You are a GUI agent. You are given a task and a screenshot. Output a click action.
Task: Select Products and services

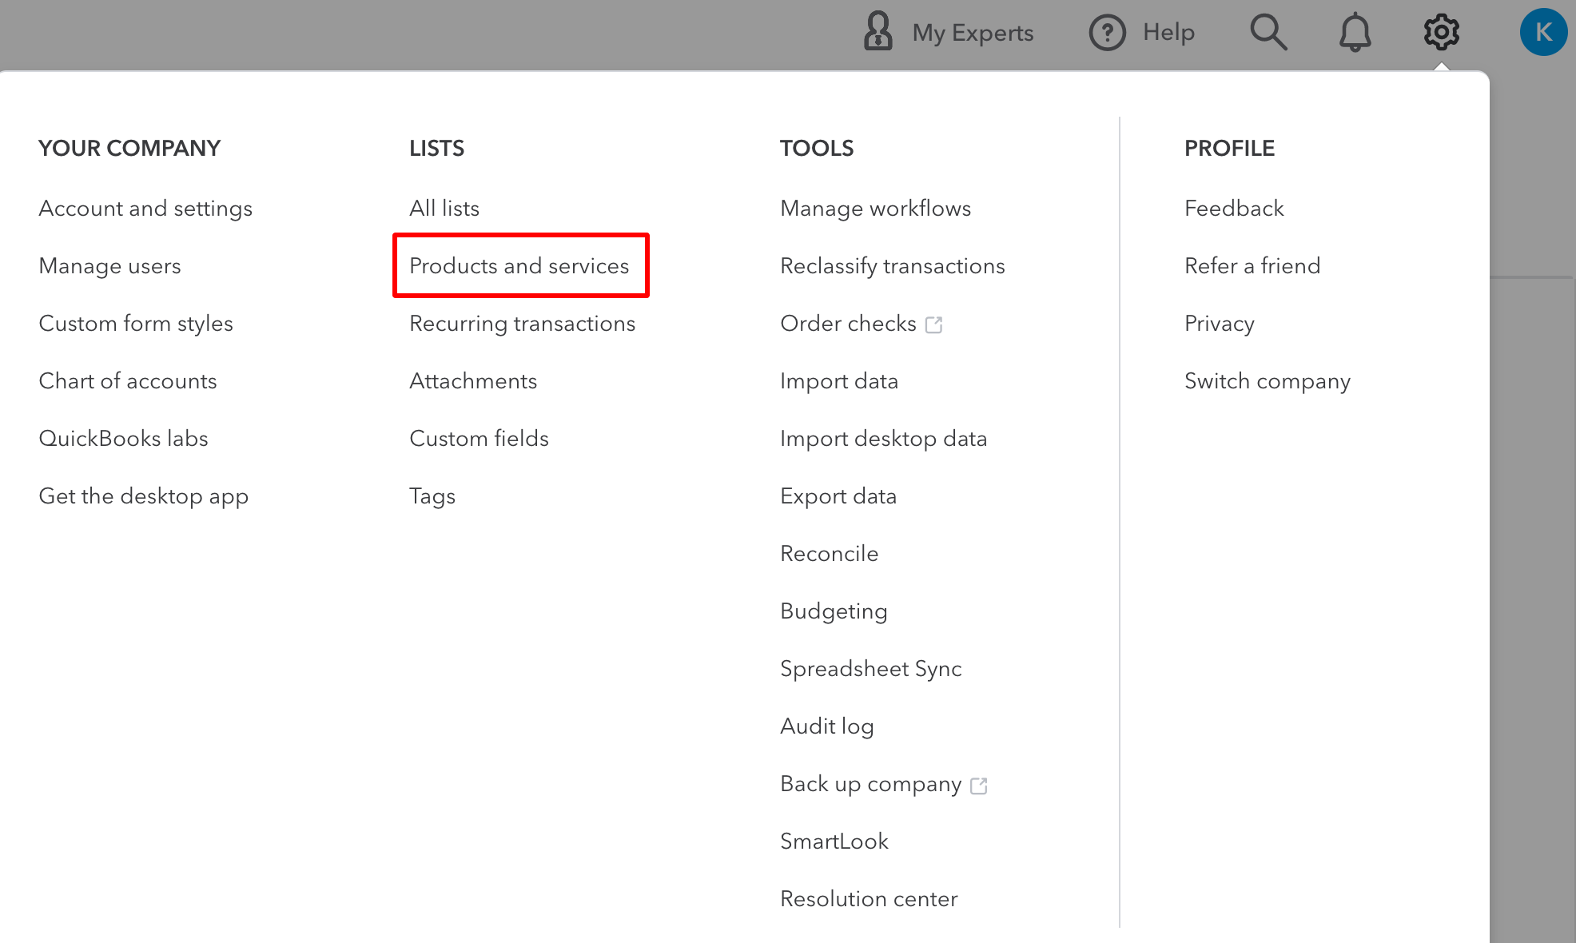pos(519,266)
